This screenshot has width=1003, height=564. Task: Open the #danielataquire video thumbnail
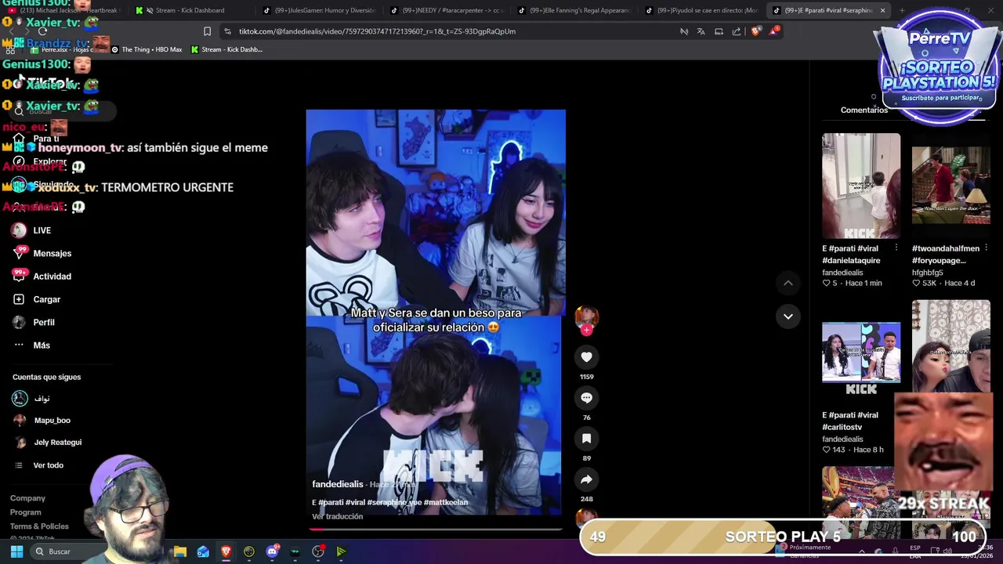[x=861, y=186]
